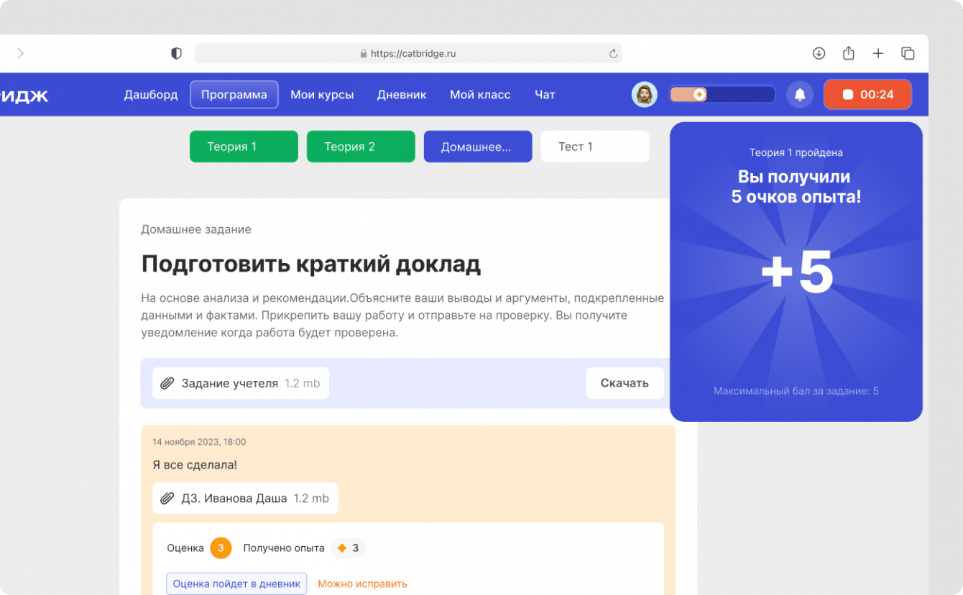Open the Чат page
The height and width of the screenshot is (595, 963).
point(545,94)
